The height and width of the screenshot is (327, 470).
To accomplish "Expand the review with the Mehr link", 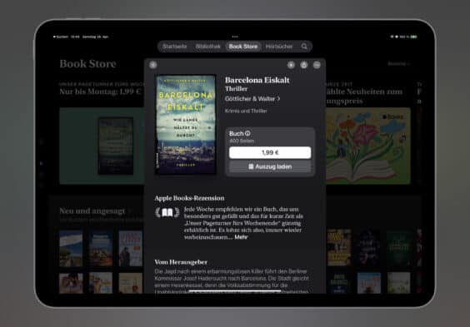I will (x=241, y=237).
